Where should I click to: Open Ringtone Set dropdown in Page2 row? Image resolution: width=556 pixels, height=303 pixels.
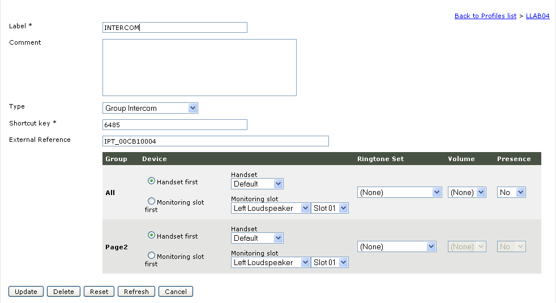(x=397, y=246)
